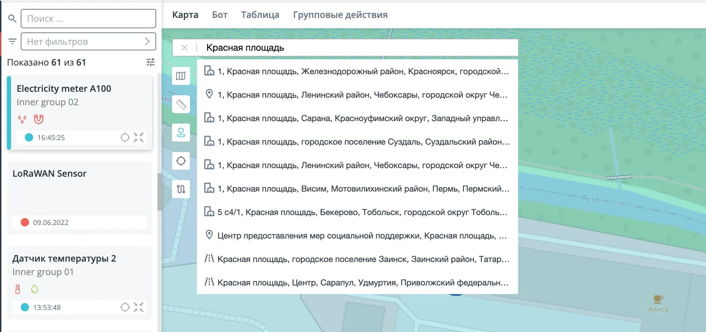Switch to the Таблица tab
The image size is (706, 332).
[x=260, y=15]
